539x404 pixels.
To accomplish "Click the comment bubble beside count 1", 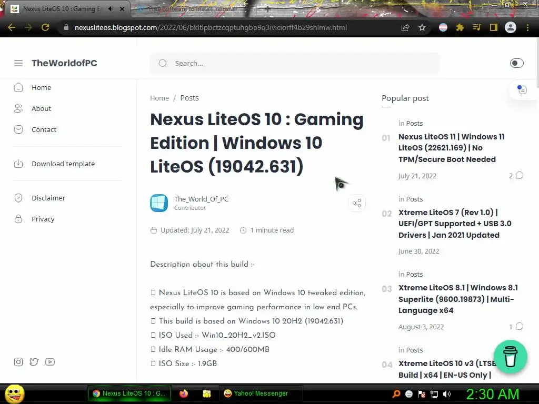I will (x=520, y=326).
